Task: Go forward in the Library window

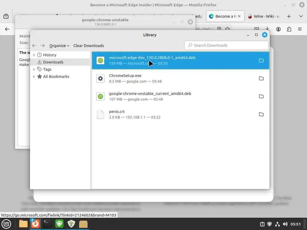Action: pos(43,46)
